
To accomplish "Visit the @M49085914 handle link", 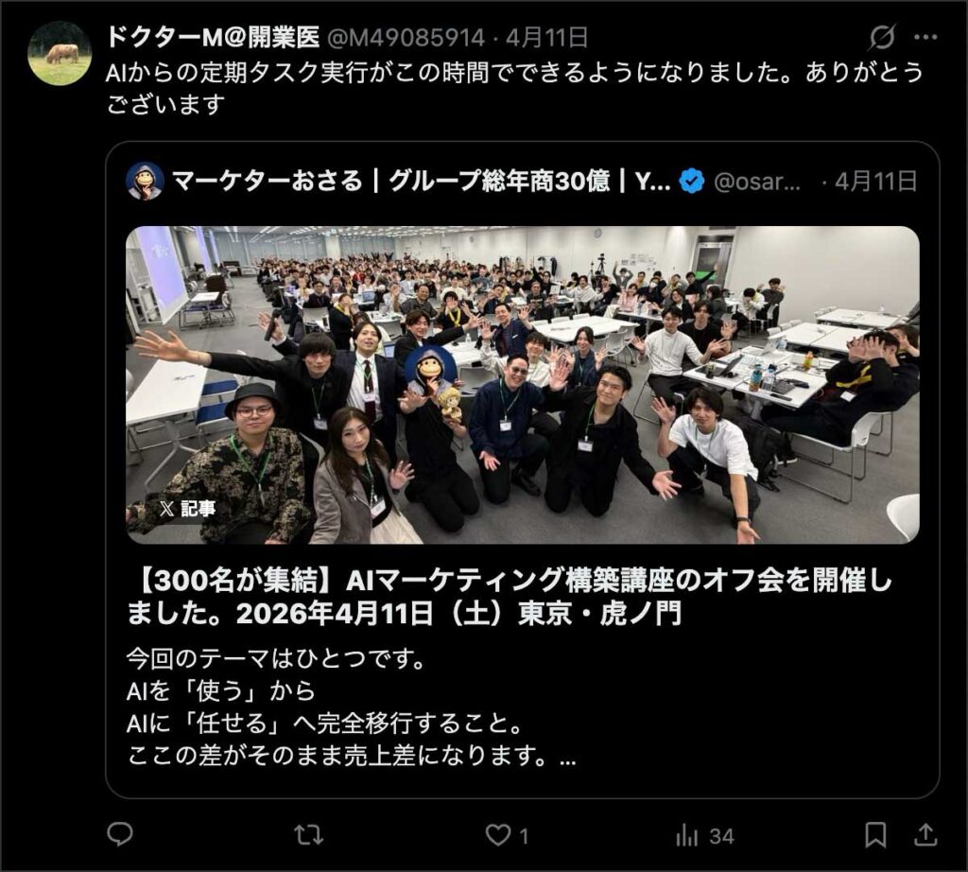I will (x=406, y=38).
